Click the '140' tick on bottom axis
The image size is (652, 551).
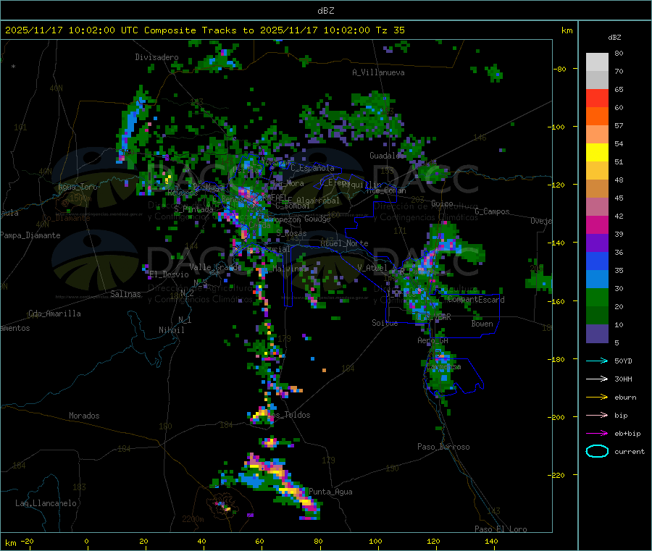tap(491, 541)
